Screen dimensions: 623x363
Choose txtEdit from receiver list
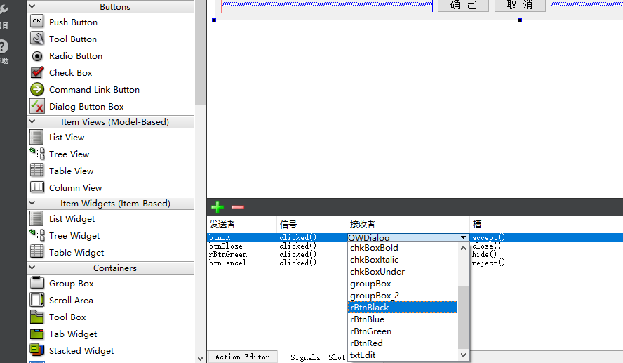click(x=403, y=355)
